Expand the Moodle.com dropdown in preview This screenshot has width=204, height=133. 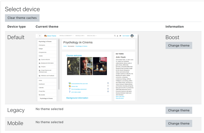pos(80,36)
